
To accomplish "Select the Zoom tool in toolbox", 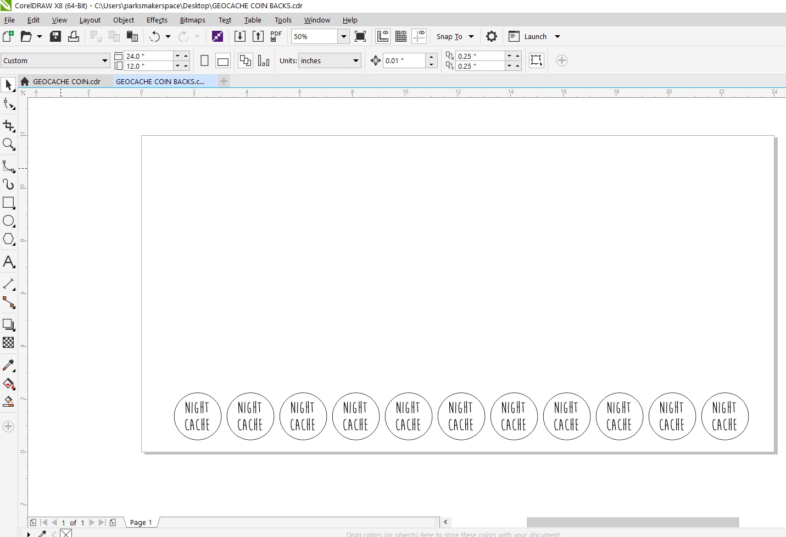I will (x=8, y=144).
